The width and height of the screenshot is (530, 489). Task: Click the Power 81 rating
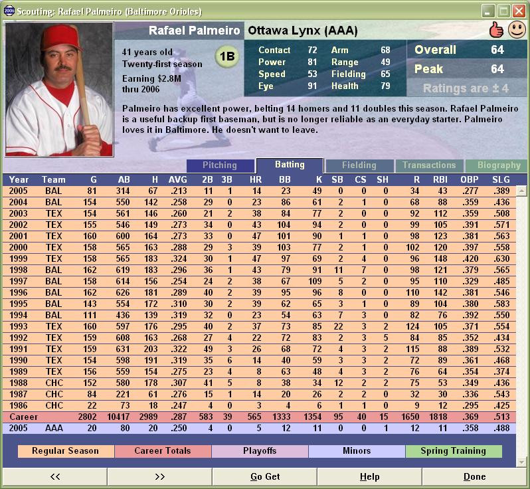pos(288,62)
